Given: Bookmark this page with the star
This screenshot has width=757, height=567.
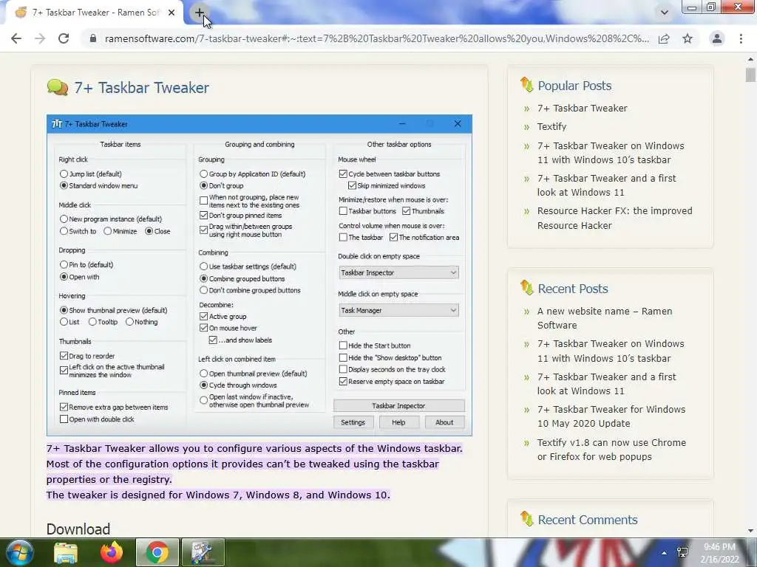Looking at the screenshot, I should tap(688, 38).
